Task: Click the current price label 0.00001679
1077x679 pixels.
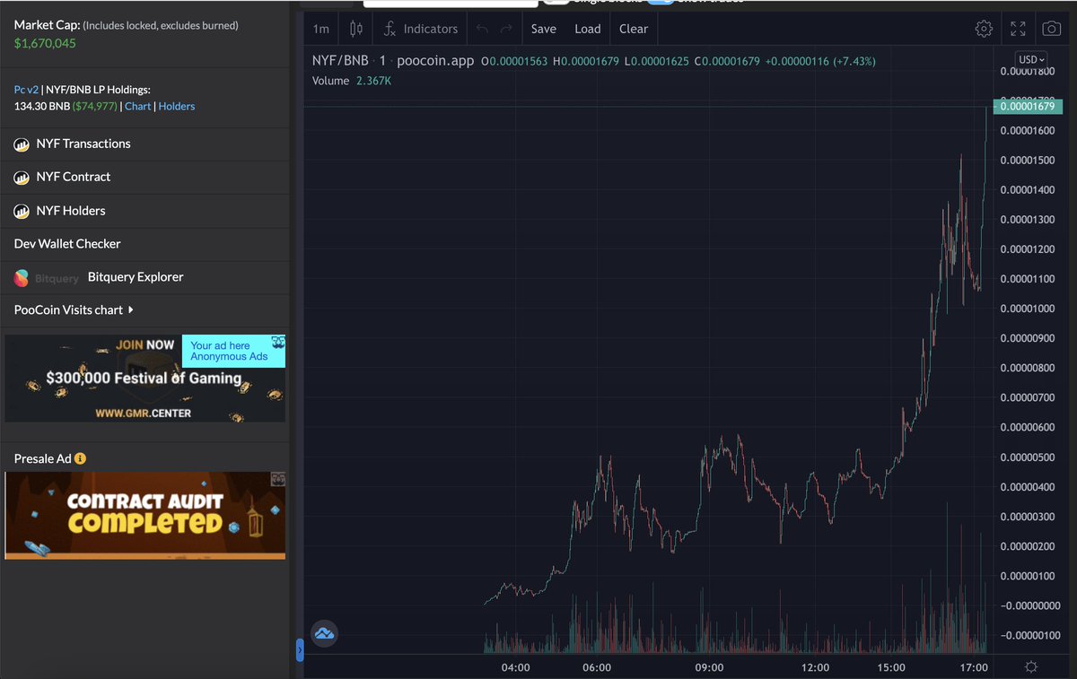Action: coord(1029,107)
